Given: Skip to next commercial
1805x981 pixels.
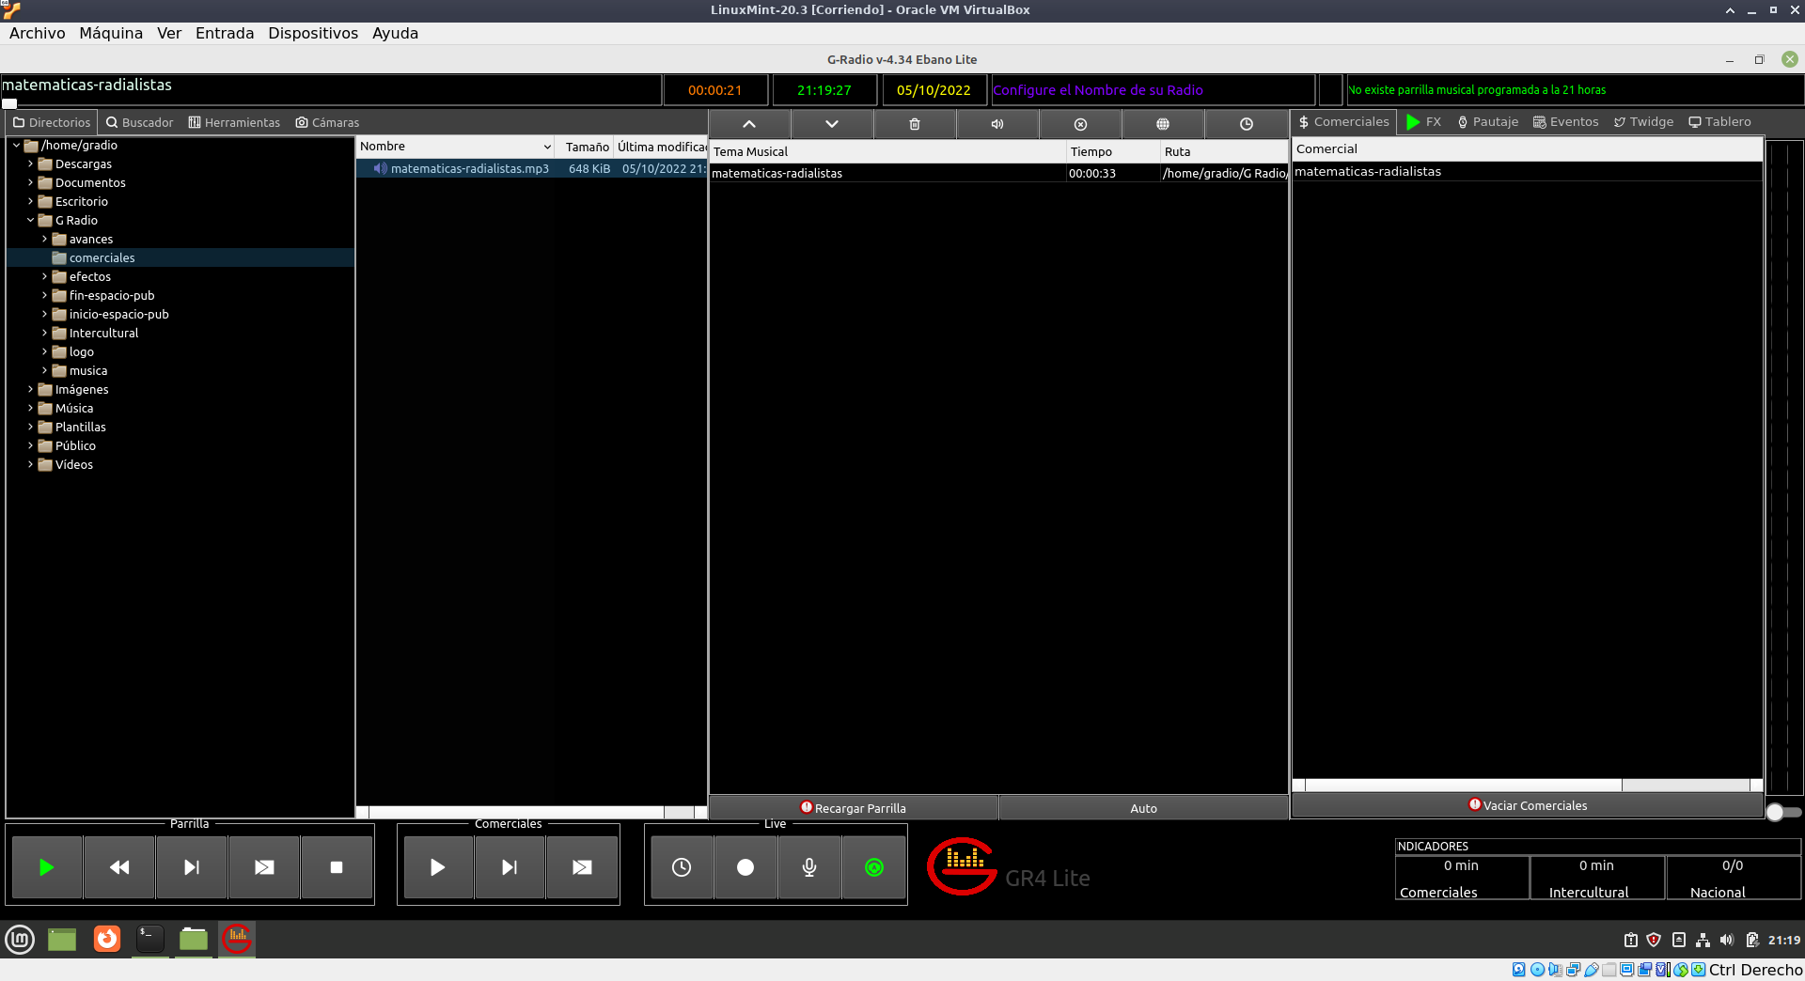Looking at the screenshot, I should point(510,867).
